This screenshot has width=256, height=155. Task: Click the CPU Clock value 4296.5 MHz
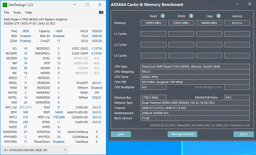(x=195, y=77)
